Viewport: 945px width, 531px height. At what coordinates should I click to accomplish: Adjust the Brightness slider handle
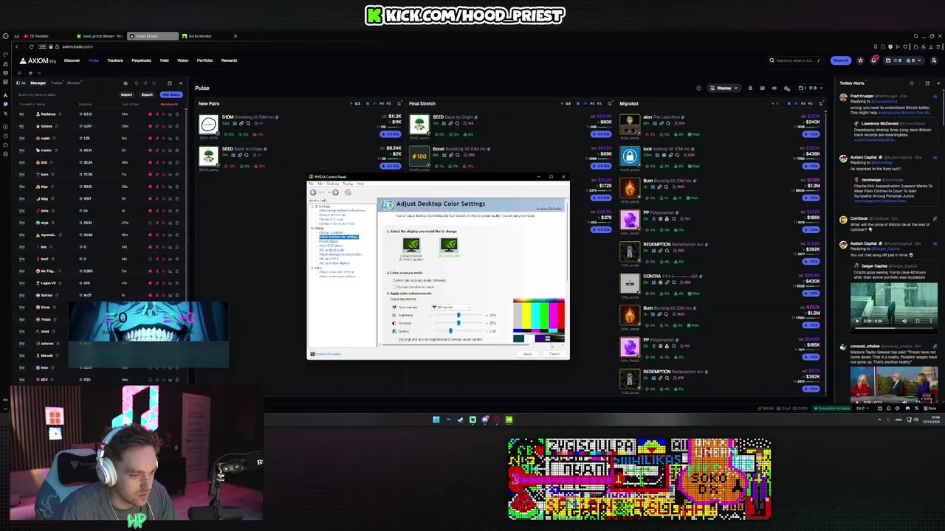[x=458, y=315]
